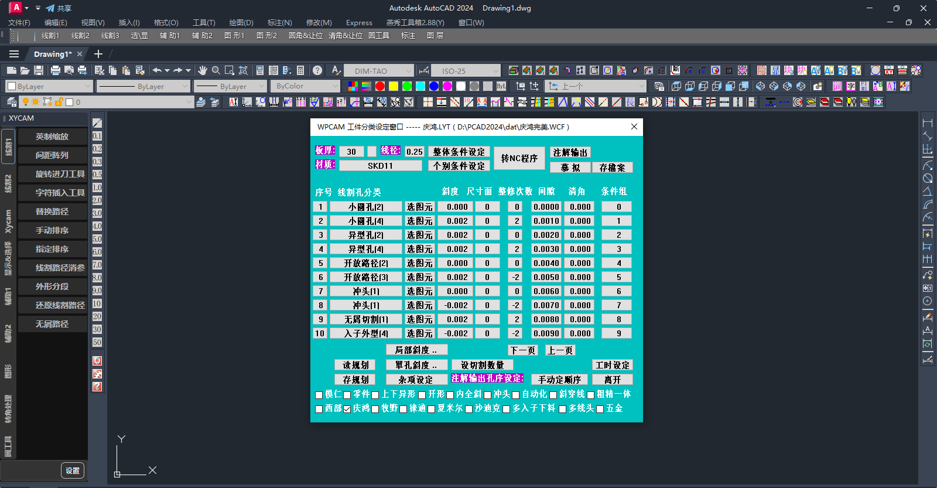The width and height of the screenshot is (937, 488).
Task: Enable the 上下异形 checkbox
Action: [375, 395]
